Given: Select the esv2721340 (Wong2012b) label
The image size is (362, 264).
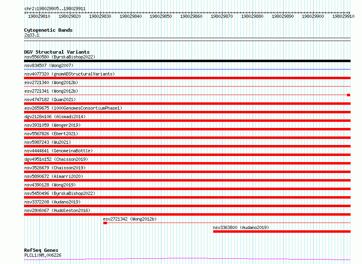Looking at the screenshot, I should [51, 82].
